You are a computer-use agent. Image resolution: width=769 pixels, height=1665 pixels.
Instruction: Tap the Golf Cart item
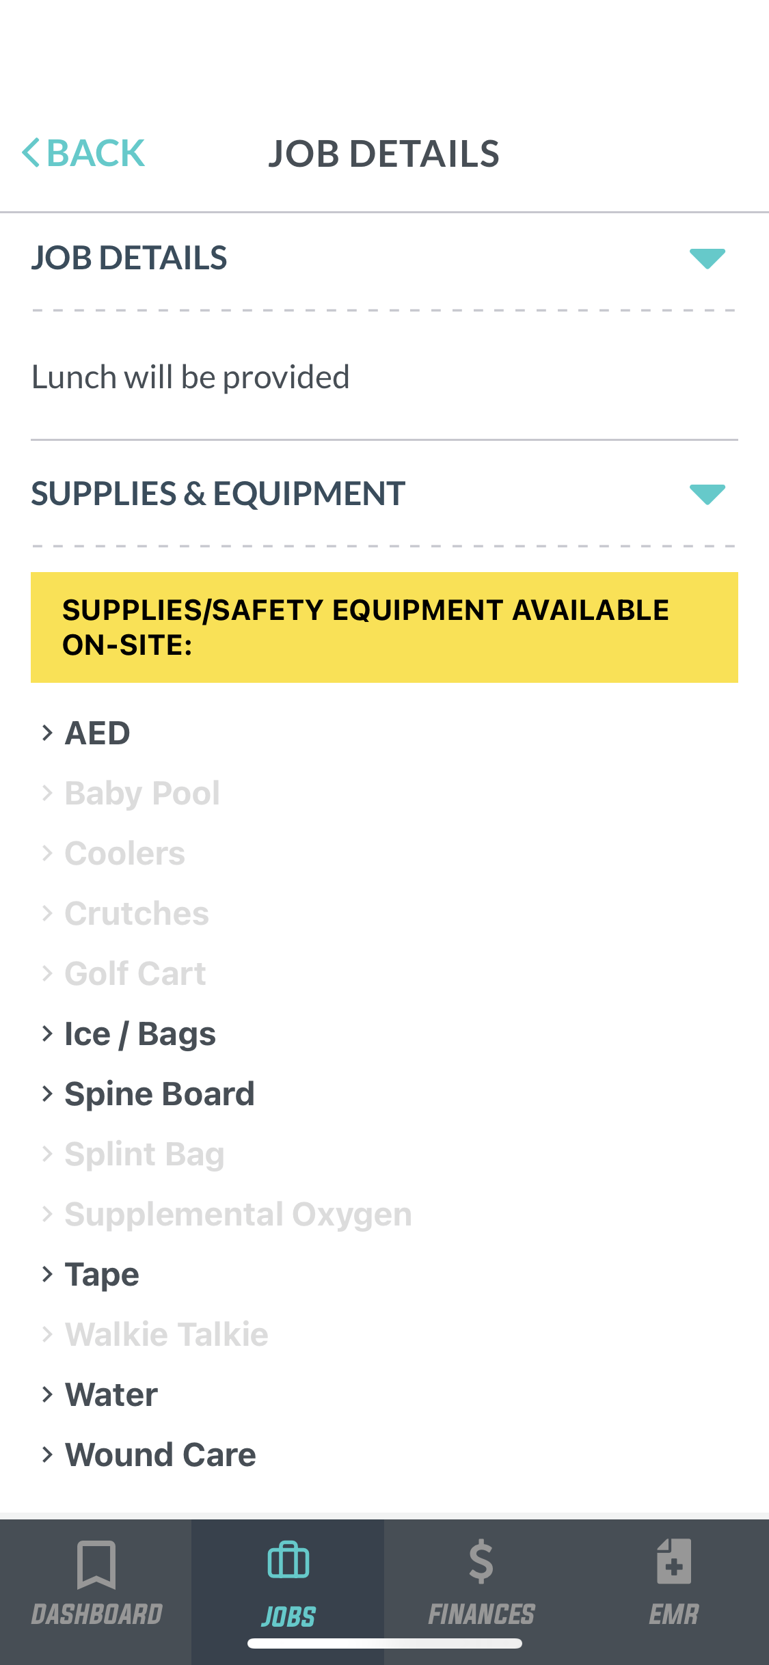pos(135,974)
